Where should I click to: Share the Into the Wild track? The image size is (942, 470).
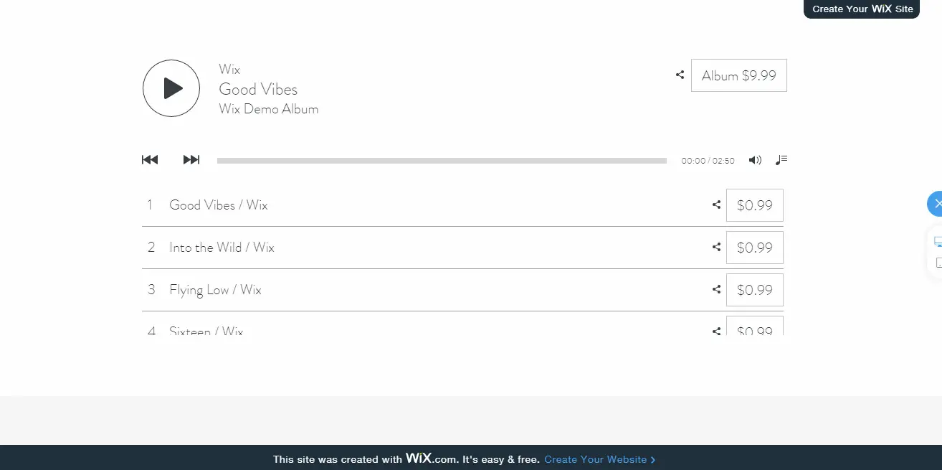716,247
